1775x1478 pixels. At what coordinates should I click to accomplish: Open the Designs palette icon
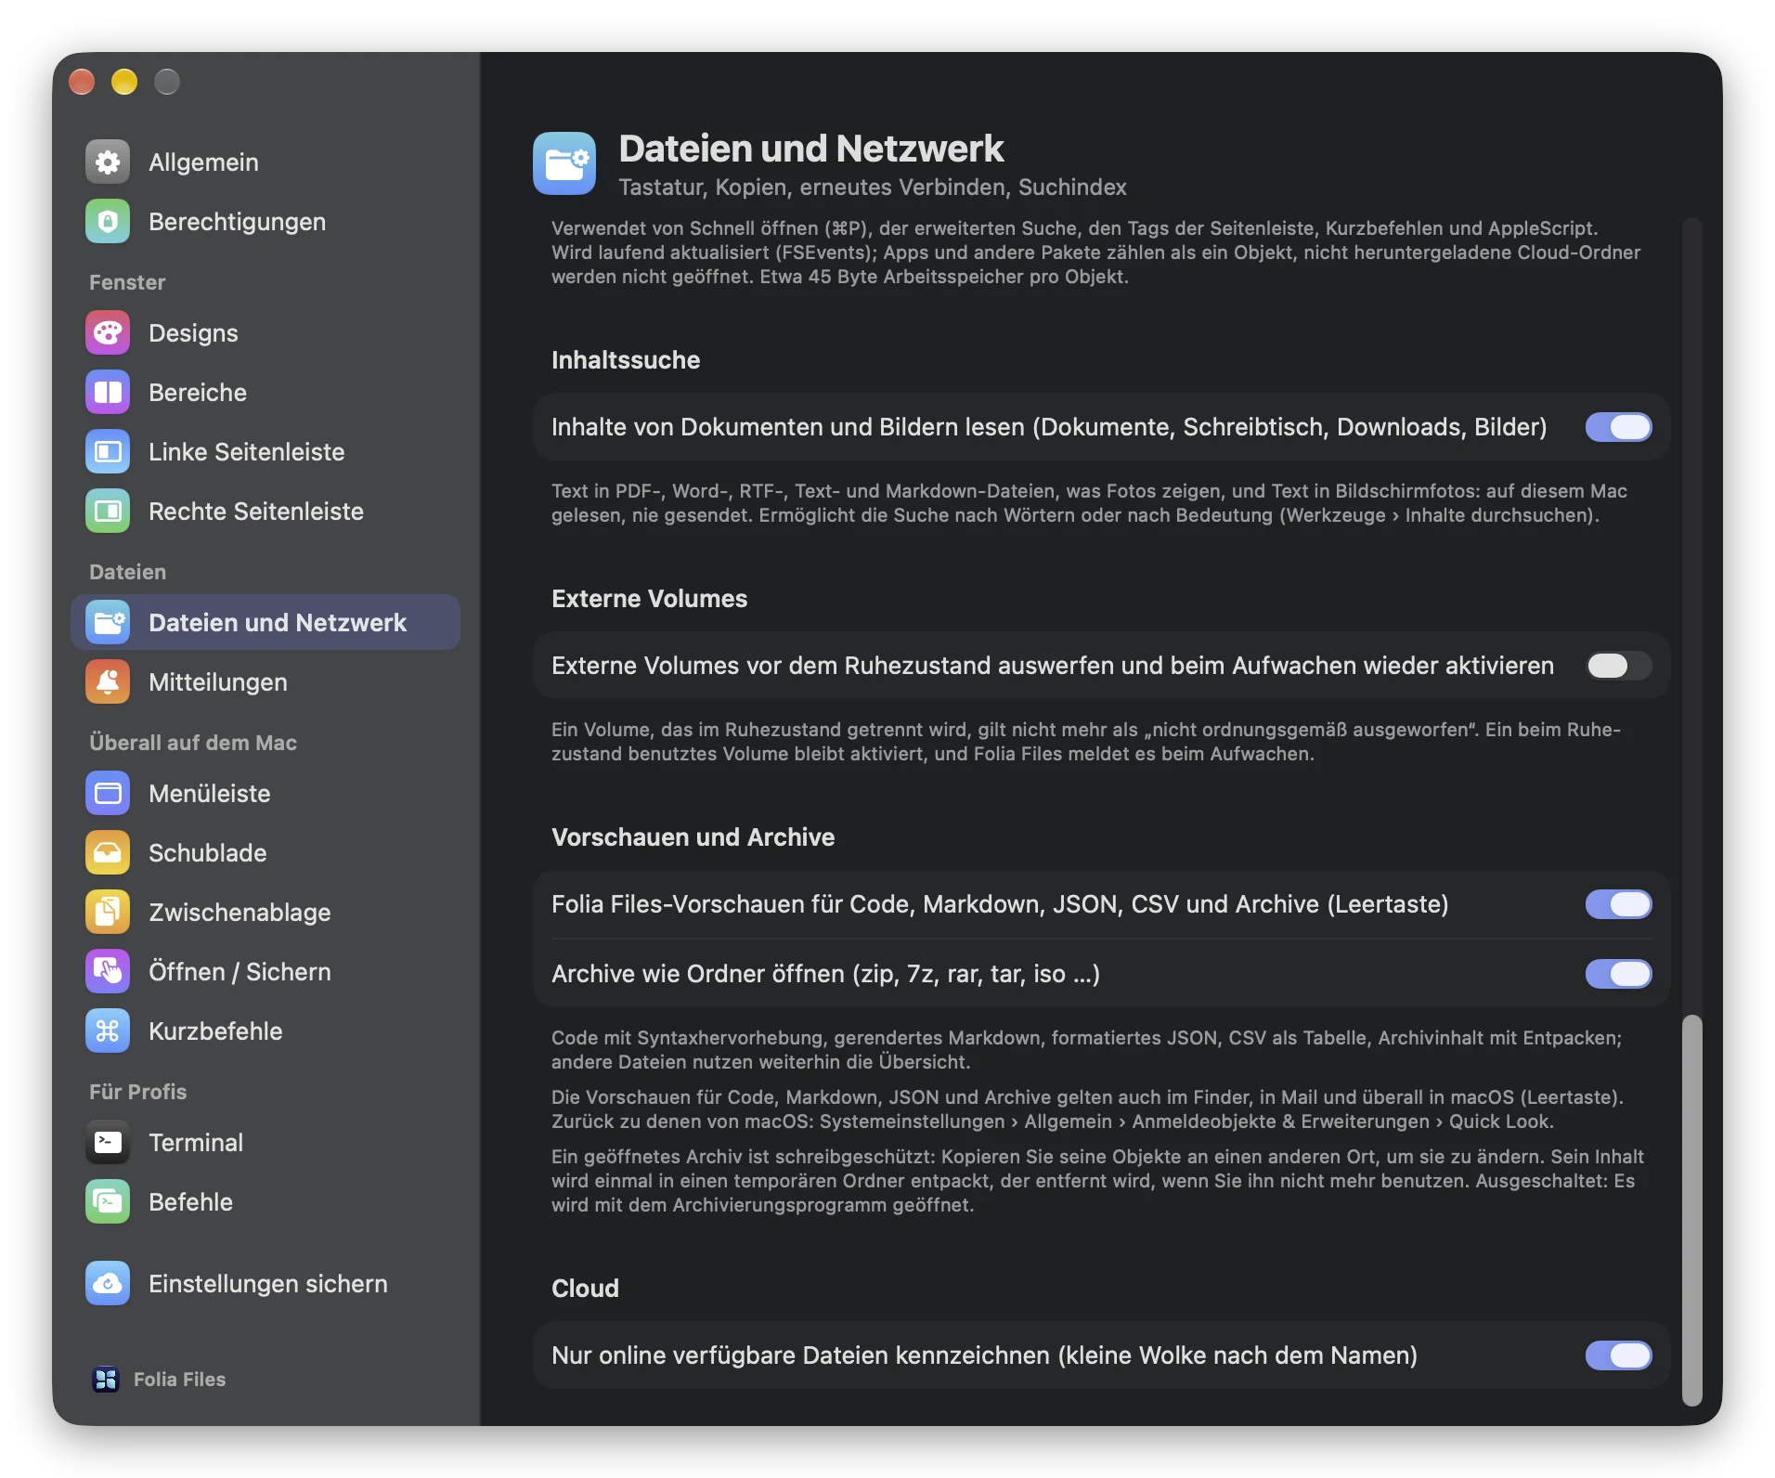(x=108, y=333)
